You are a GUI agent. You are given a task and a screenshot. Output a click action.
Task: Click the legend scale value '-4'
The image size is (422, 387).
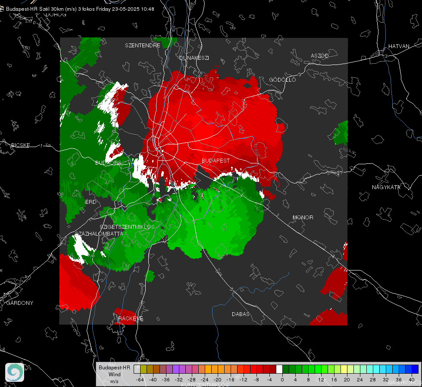[x=269, y=380]
